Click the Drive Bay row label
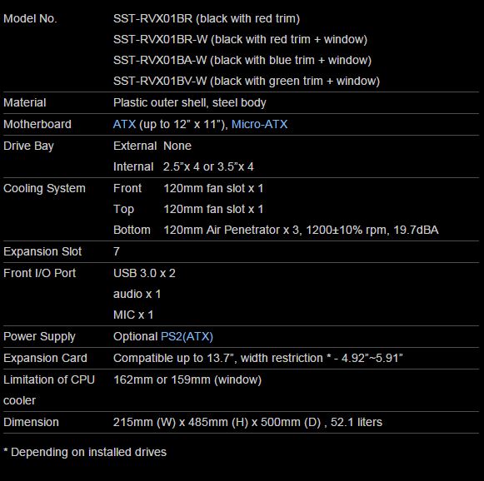 28,146
